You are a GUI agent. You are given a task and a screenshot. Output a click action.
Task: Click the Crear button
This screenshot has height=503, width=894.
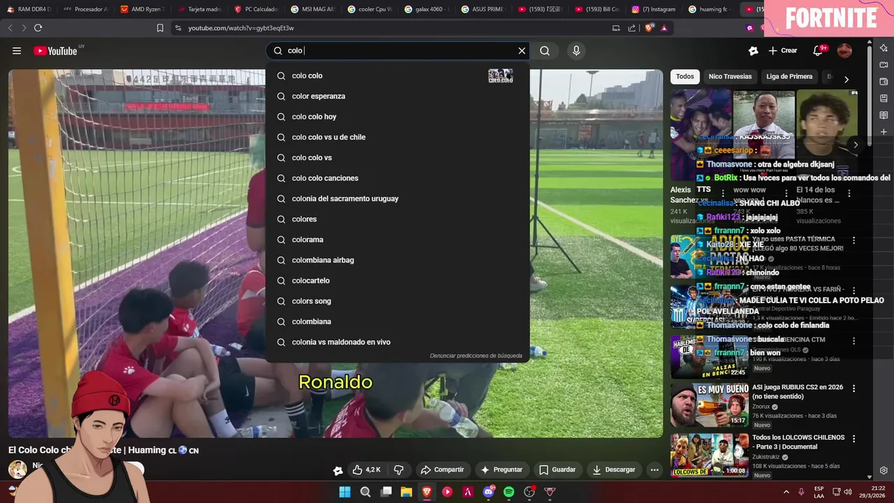pyautogui.click(x=783, y=50)
